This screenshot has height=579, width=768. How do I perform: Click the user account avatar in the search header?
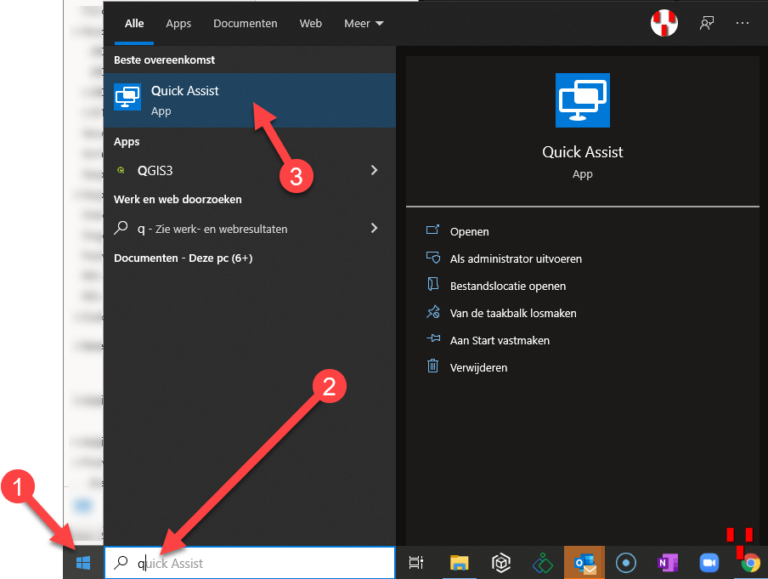664,23
